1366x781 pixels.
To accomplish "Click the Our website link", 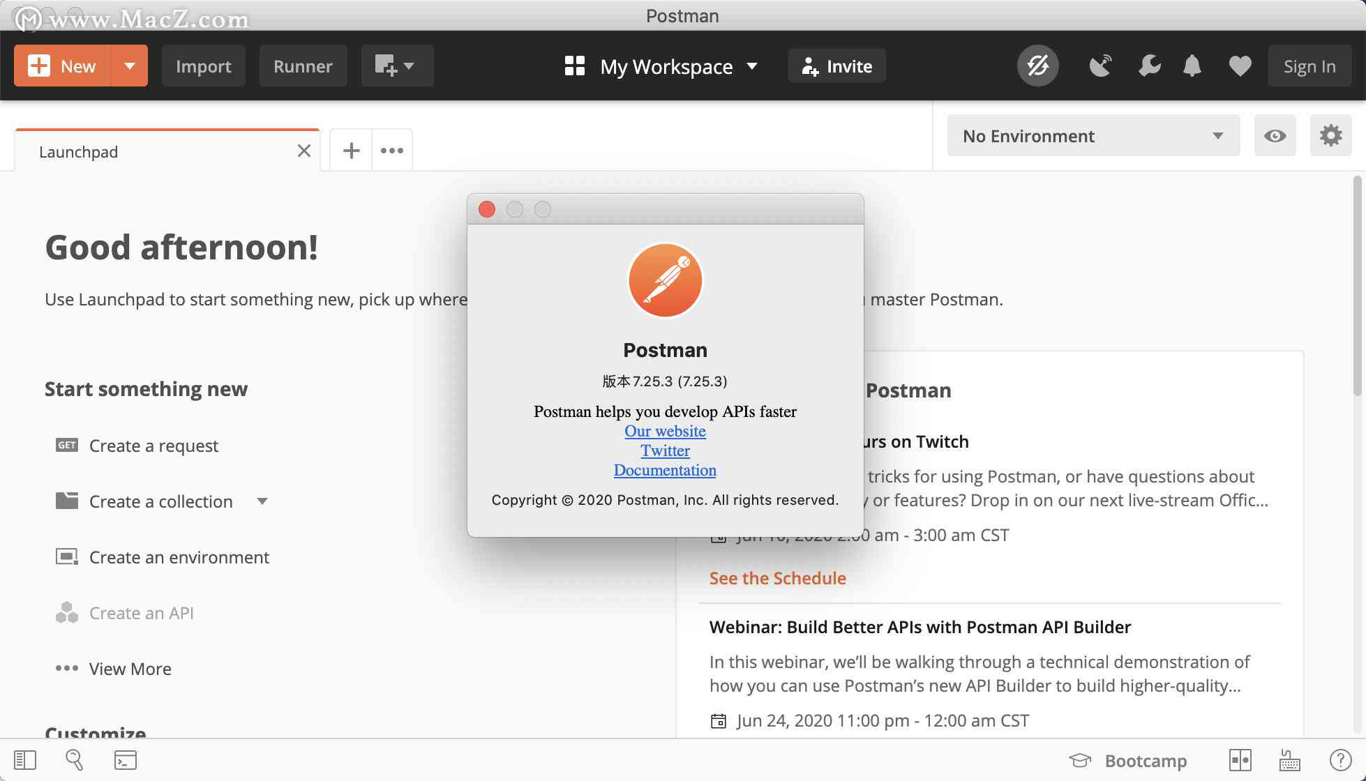I will (665, 430).
